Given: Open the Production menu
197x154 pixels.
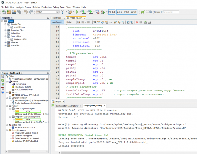Looking at the screenshot, I should click(46, 7).
